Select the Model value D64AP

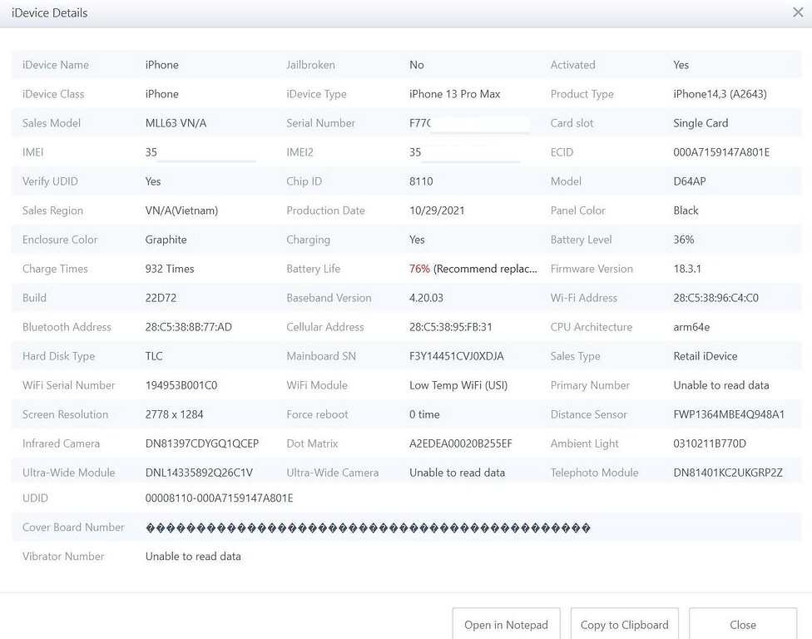pyautogui.click(x=689, y=181)
